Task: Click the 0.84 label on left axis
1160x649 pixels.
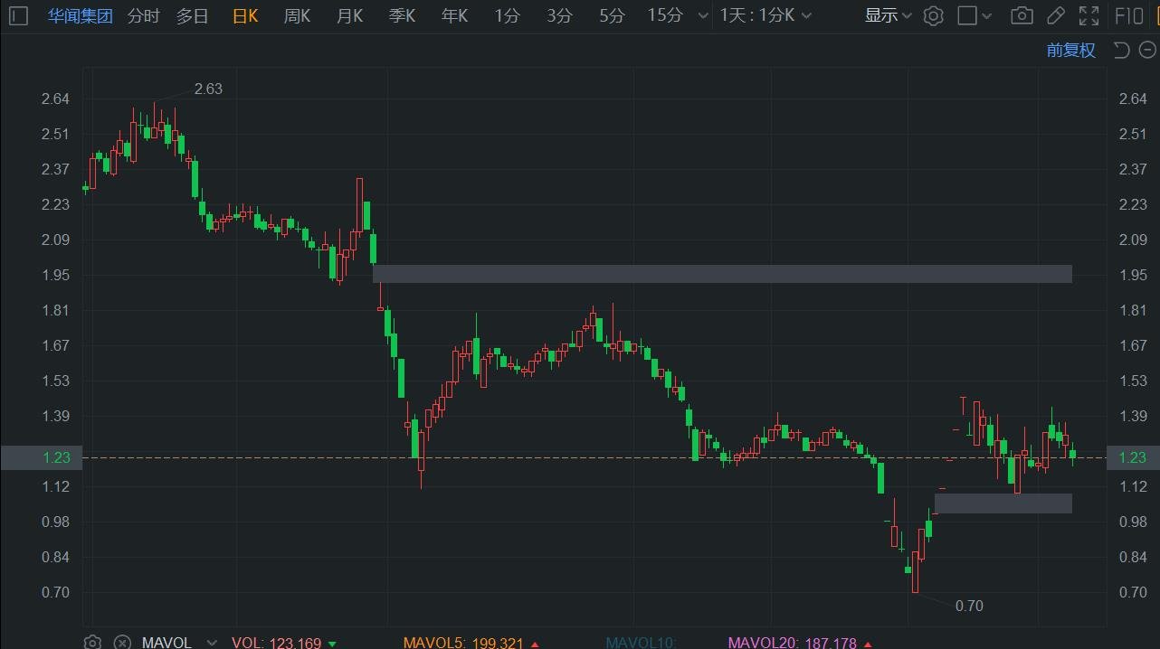Action: (55, 557)
